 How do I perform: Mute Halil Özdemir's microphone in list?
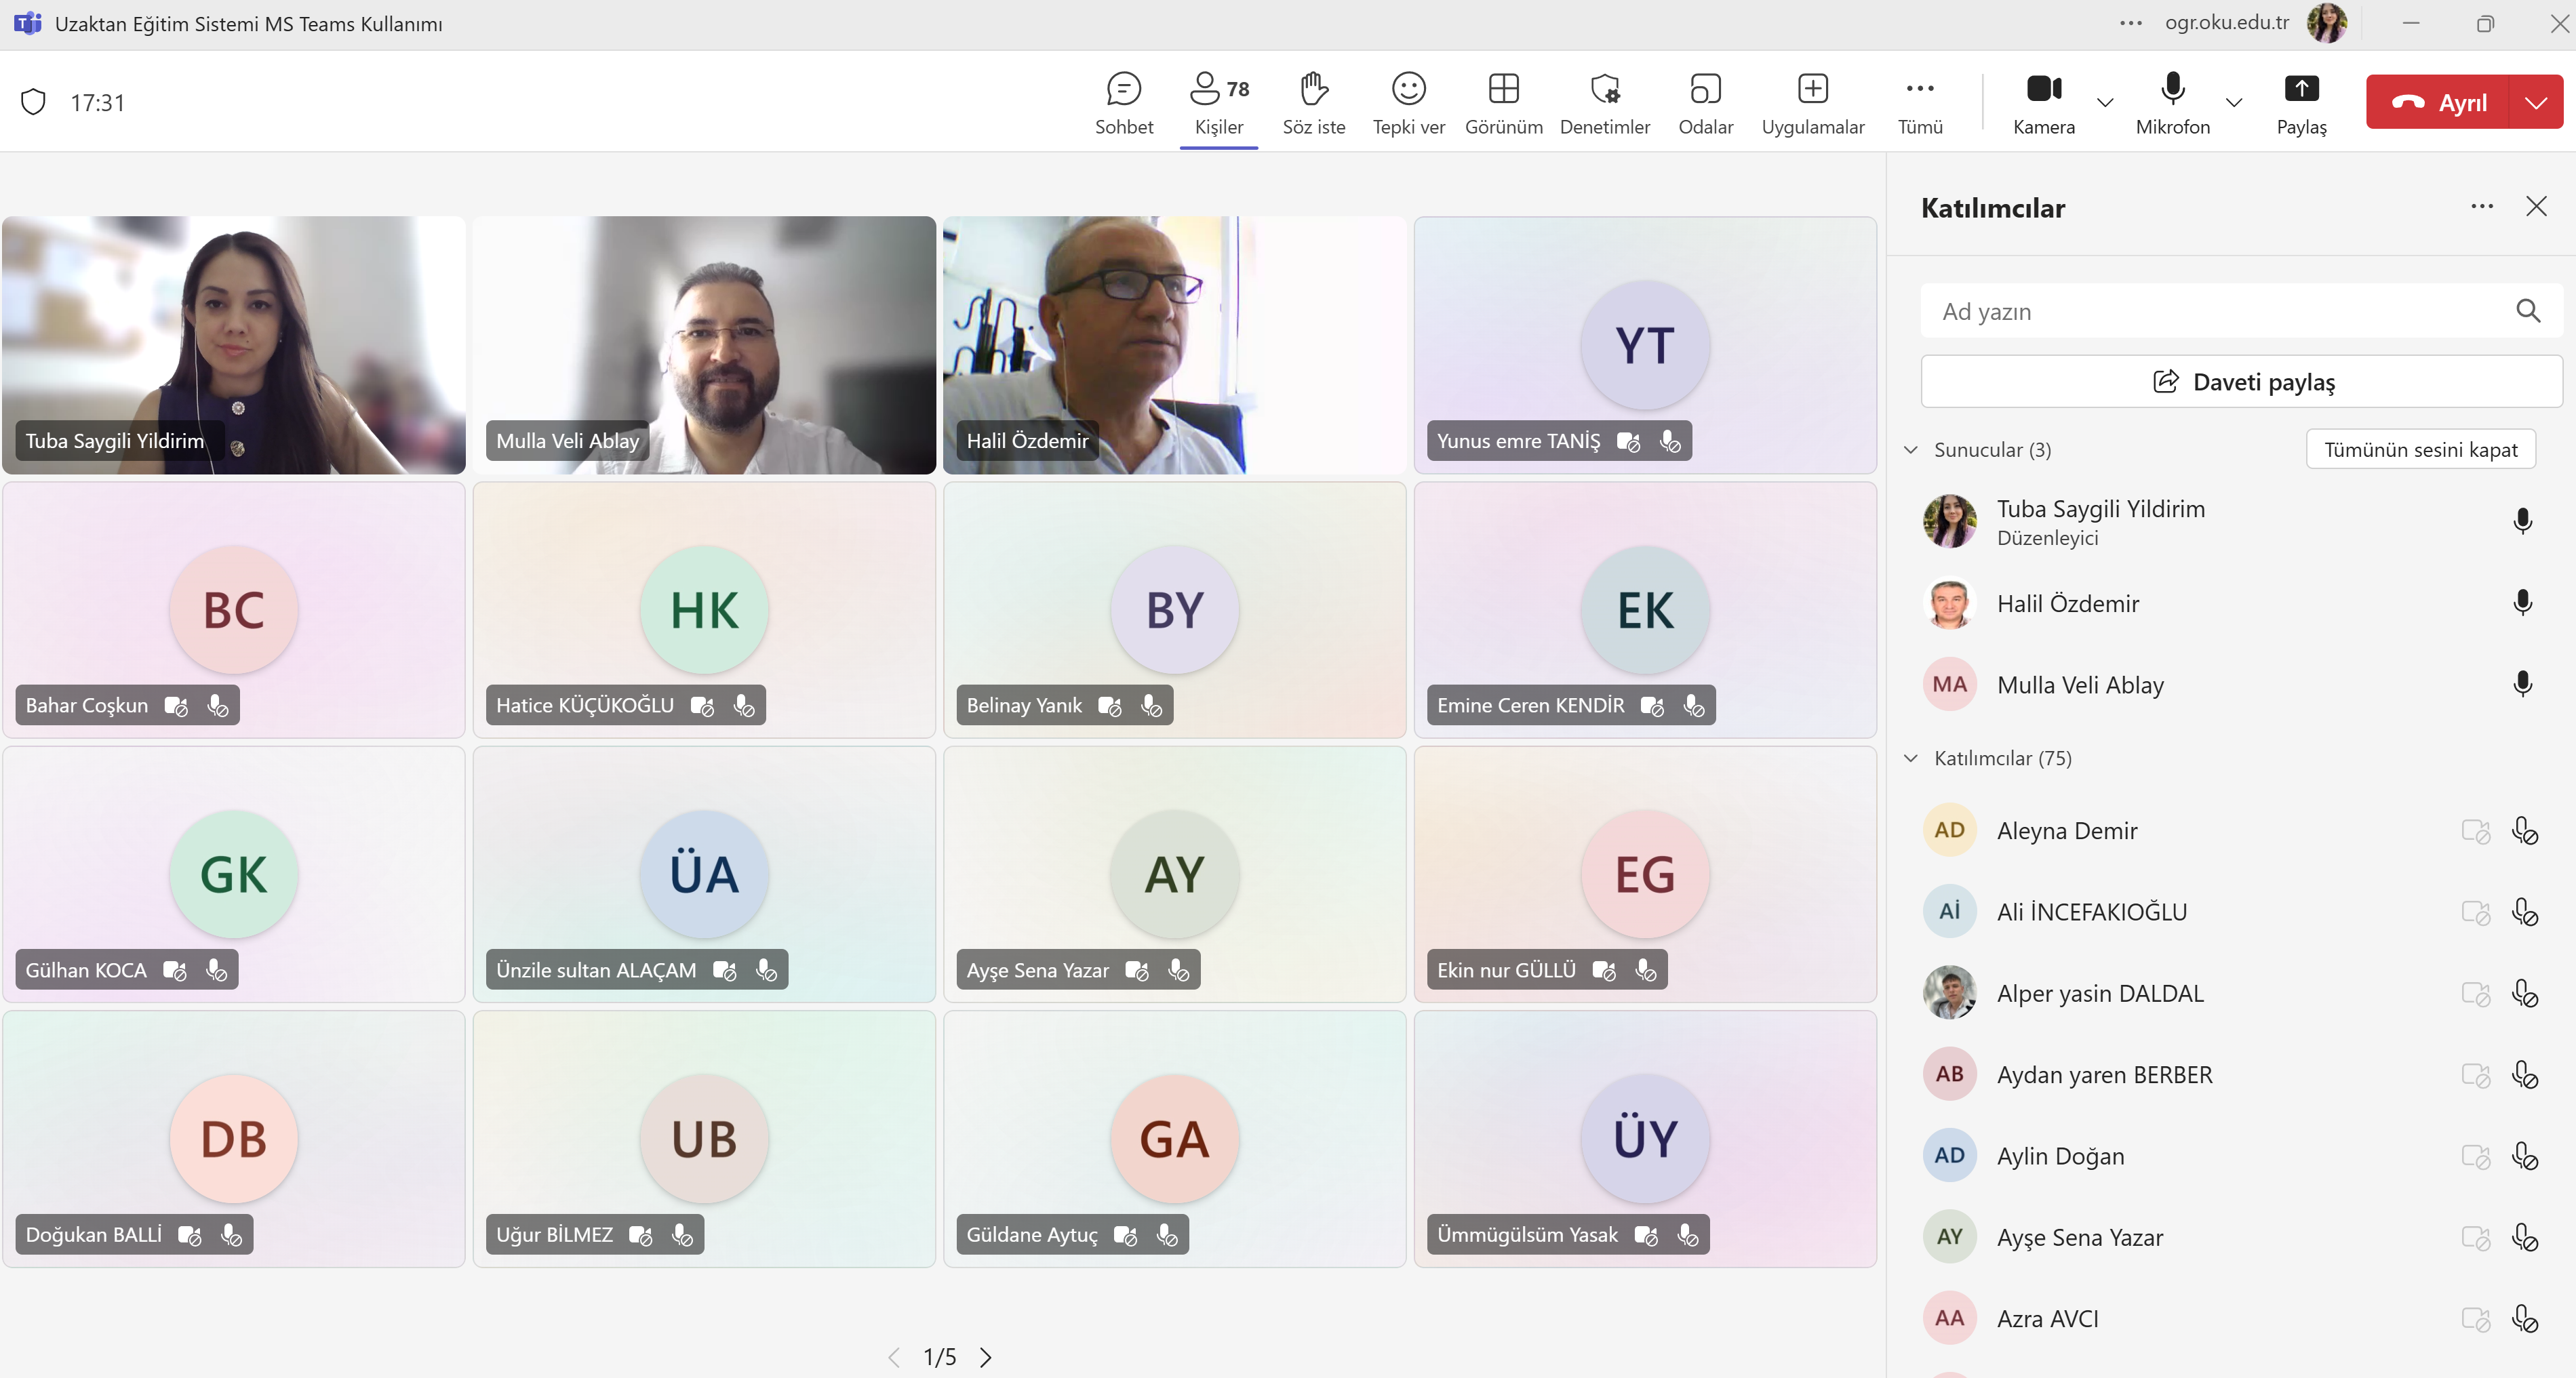[x=2522, y=603]
